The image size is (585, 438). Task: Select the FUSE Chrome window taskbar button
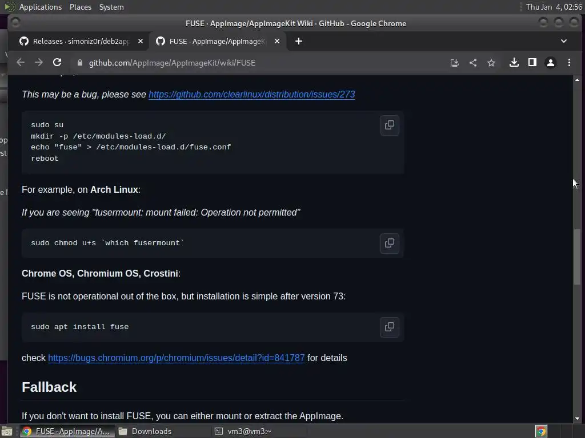pyautogui.click(x=67, y=431)
